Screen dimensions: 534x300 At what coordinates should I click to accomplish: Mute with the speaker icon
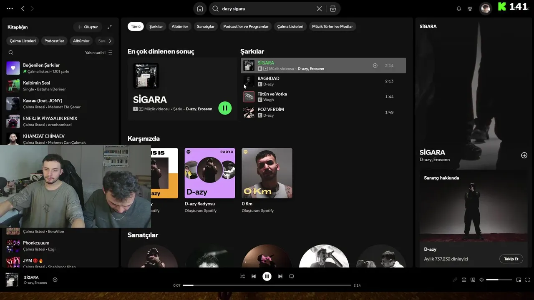481,280
